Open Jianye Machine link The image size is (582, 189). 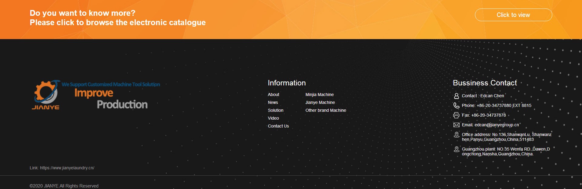tap(320, 102)
